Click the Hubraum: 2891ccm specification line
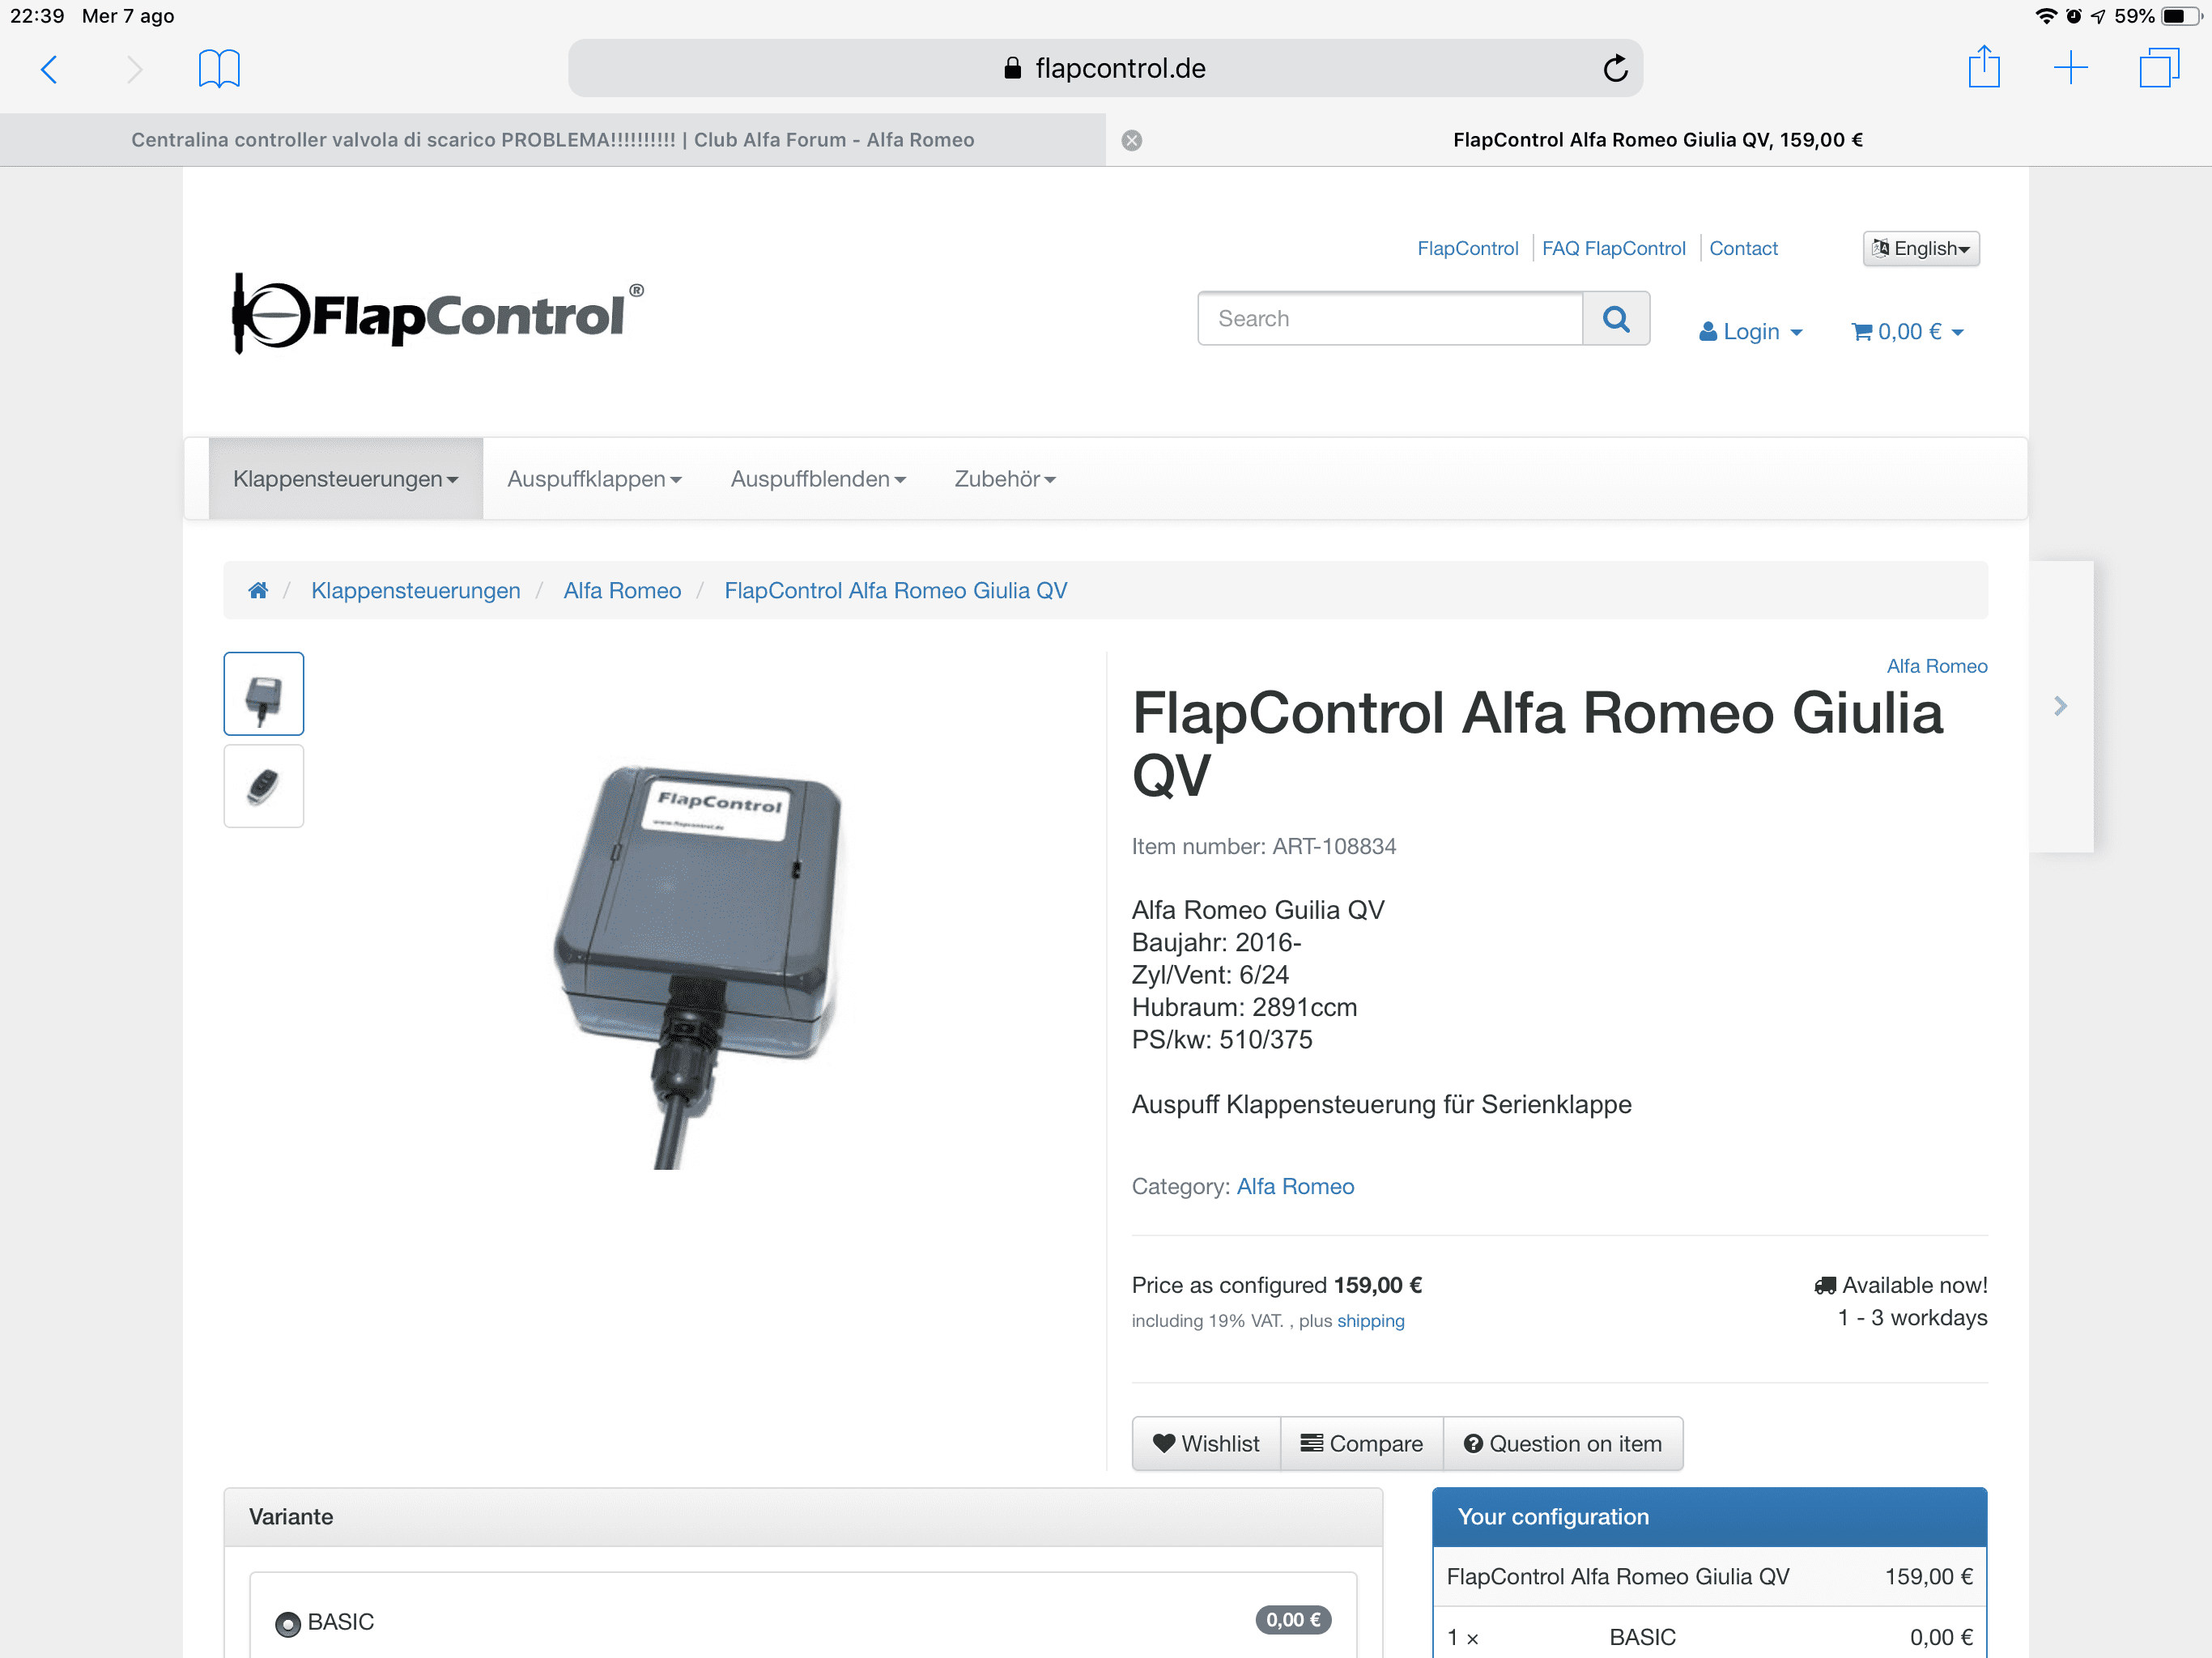Viewport: 2212px width, 1658px height. click(1244, 1007)
